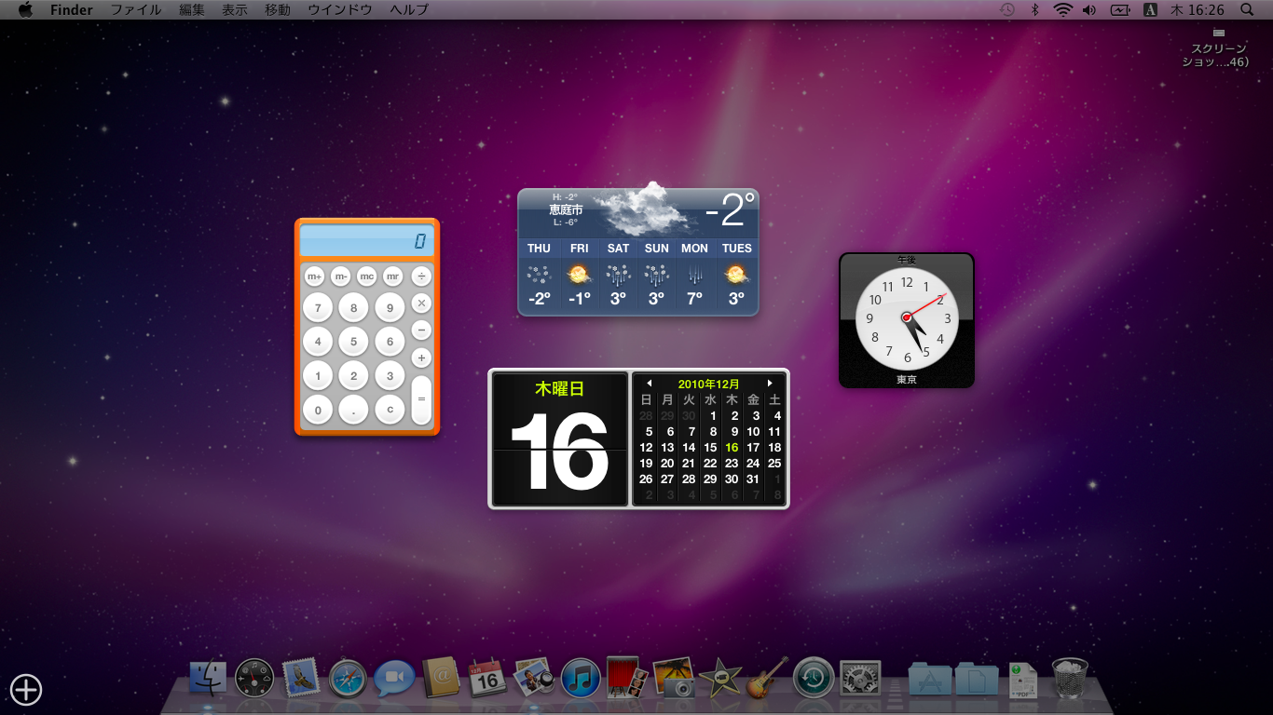Open the 移動 menu

278,9
